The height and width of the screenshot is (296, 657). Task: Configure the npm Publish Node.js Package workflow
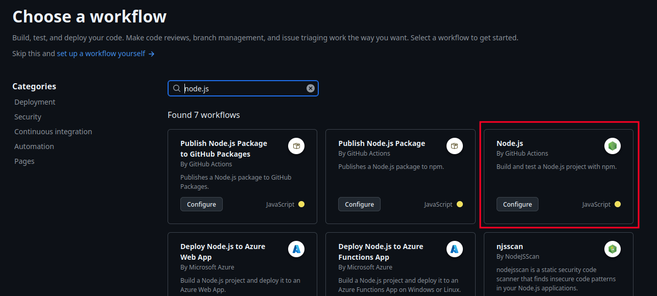(359, 204)
